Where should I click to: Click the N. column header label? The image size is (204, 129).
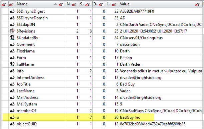69,4
